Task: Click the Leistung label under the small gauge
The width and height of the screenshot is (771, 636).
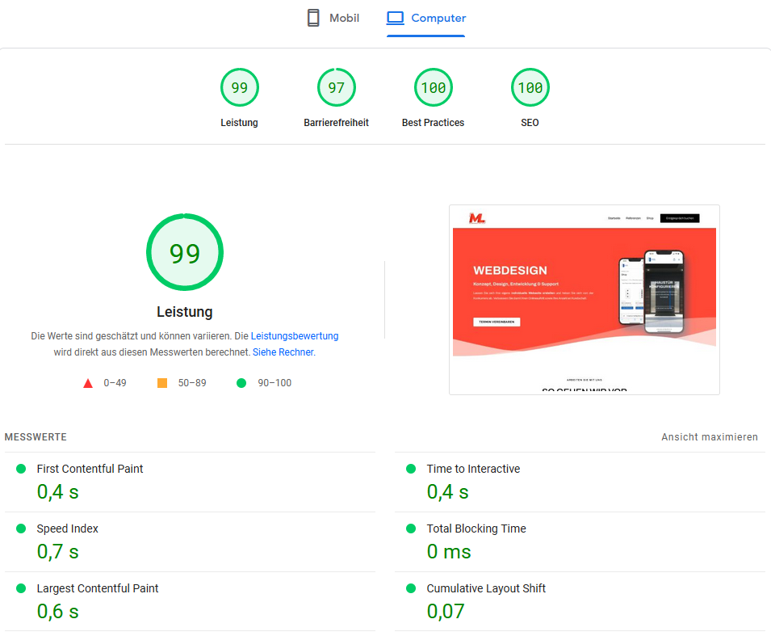Action: [x=239, y=123]
